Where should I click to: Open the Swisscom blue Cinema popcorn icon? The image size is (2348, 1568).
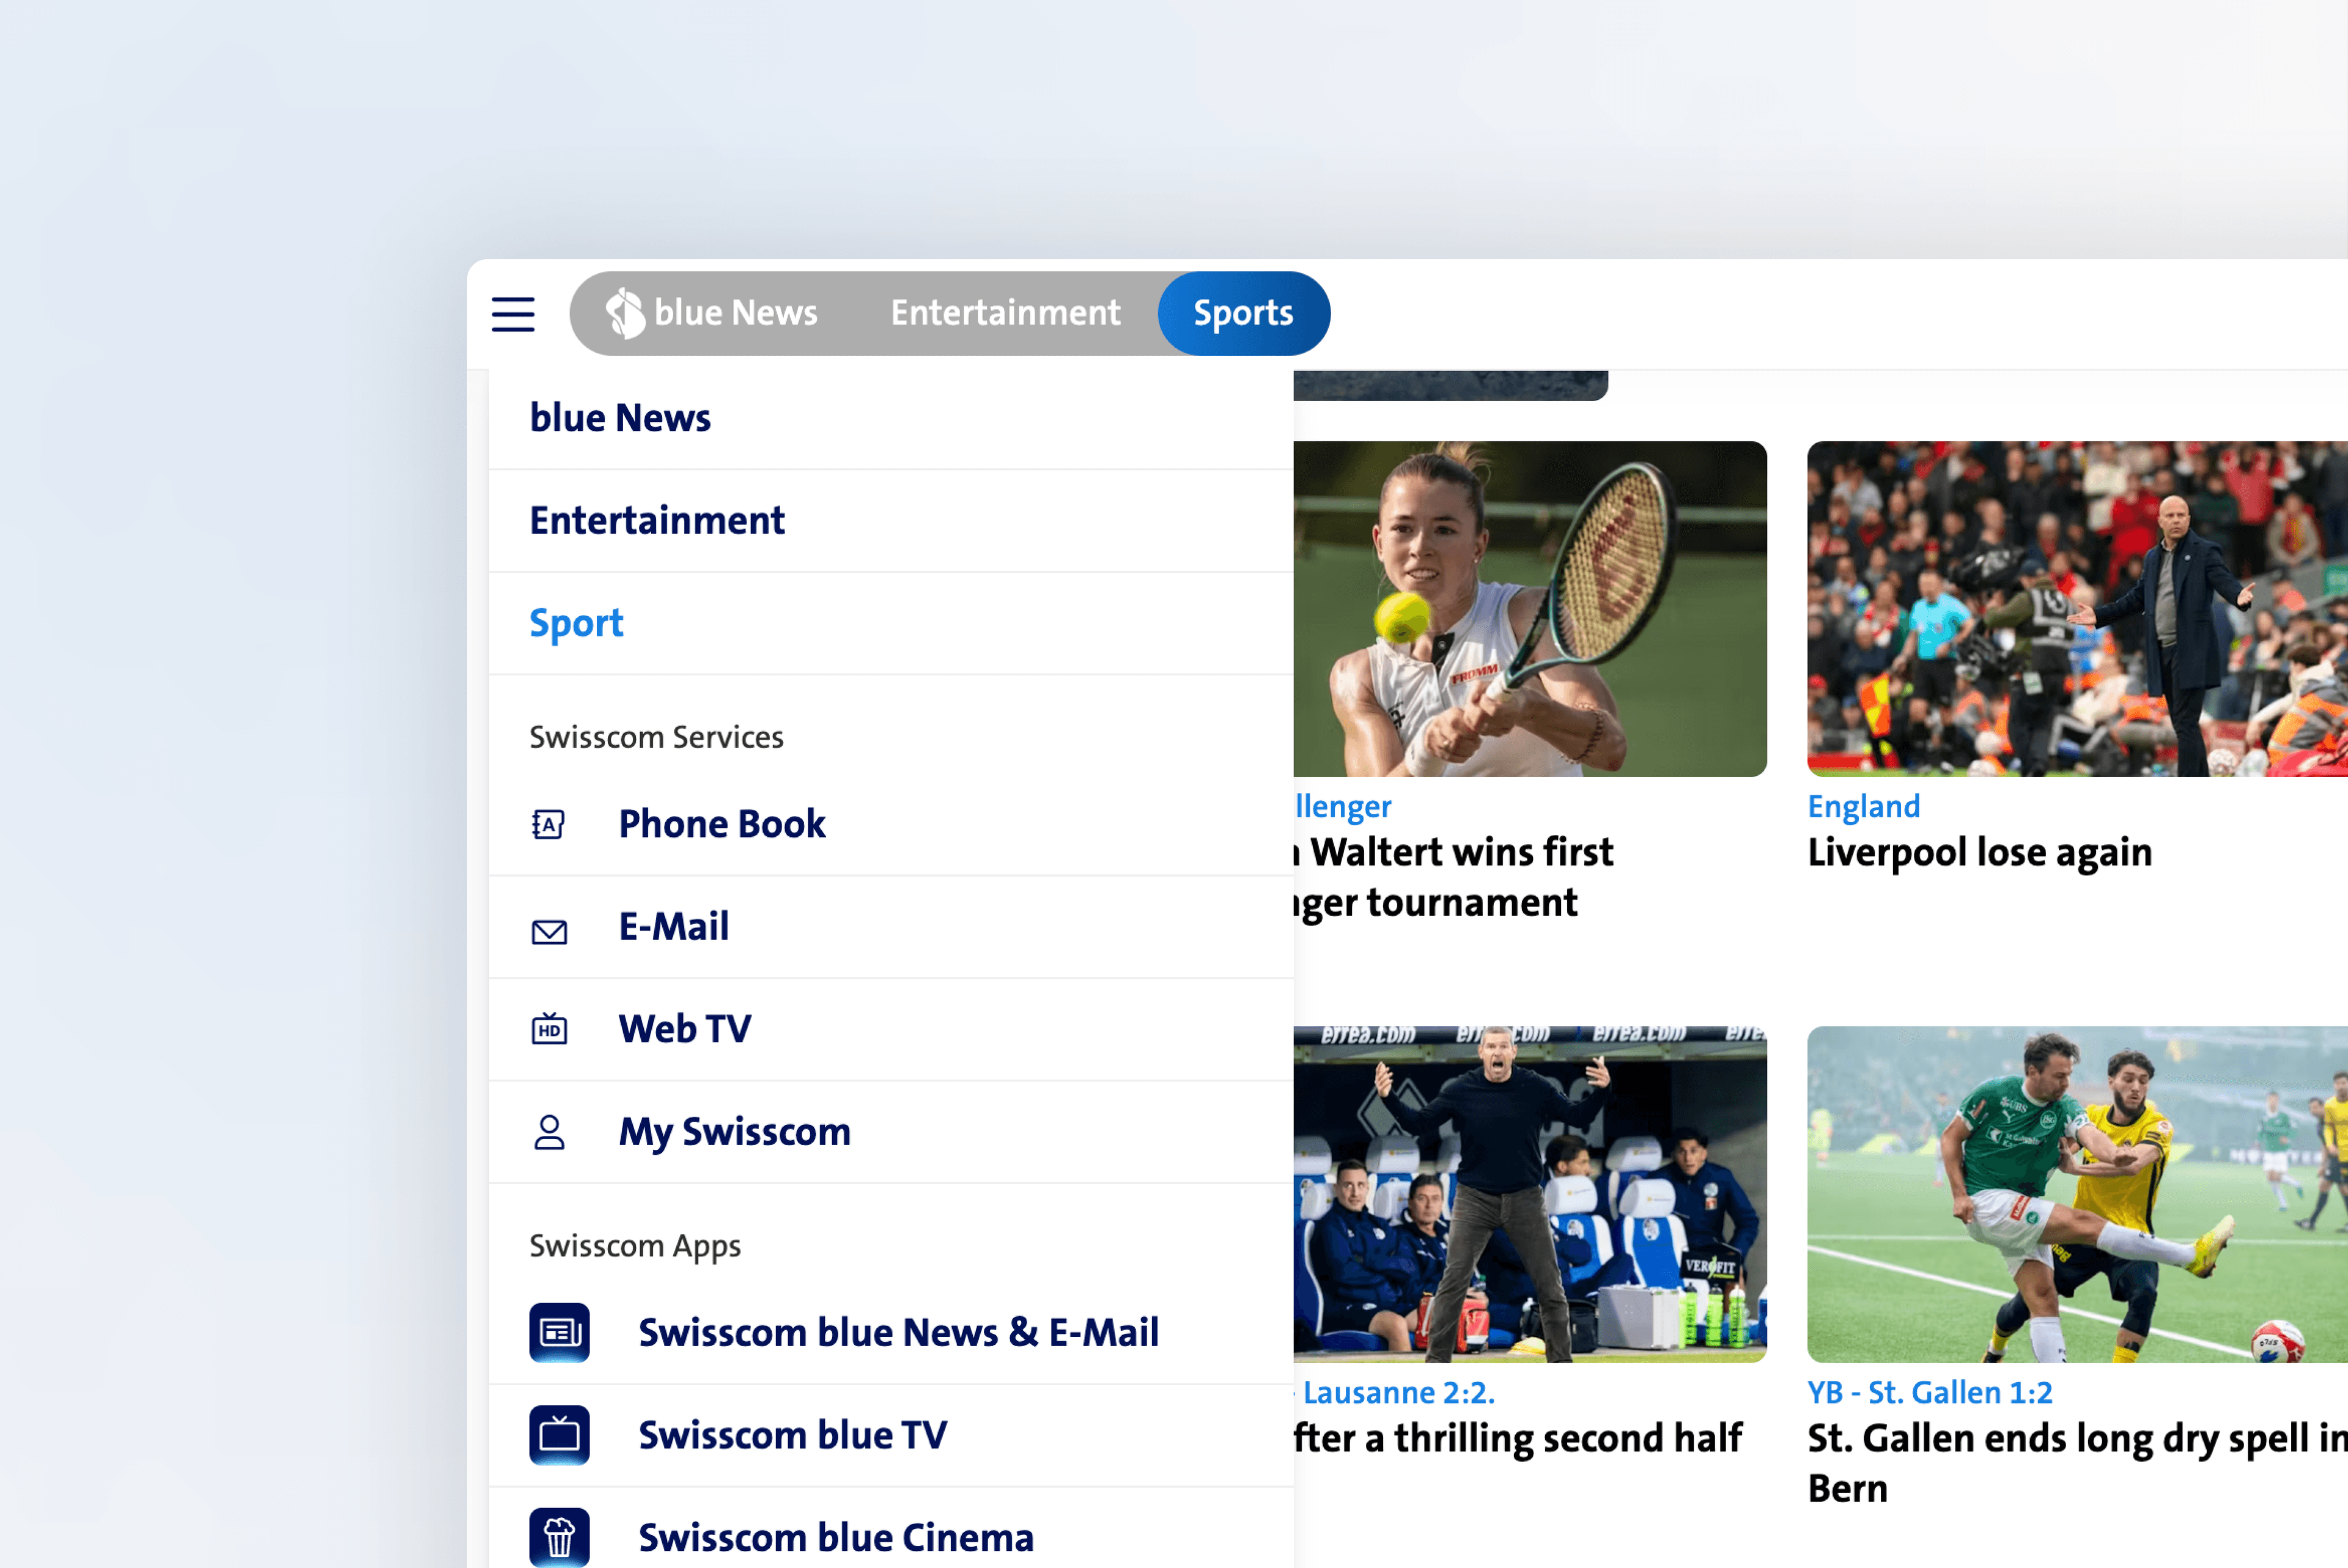[559, 1537]
